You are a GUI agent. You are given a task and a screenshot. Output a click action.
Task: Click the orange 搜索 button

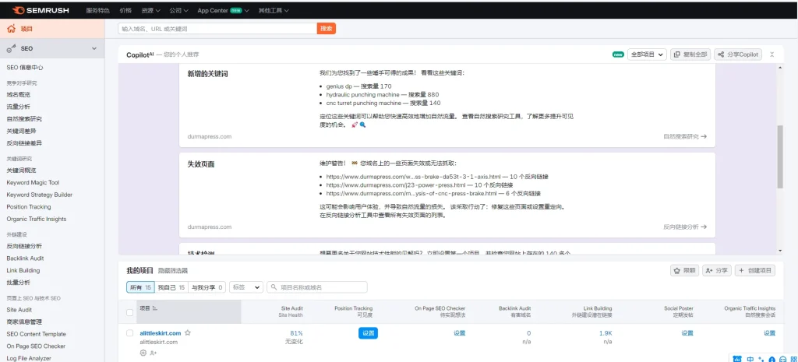click(327, 29)
